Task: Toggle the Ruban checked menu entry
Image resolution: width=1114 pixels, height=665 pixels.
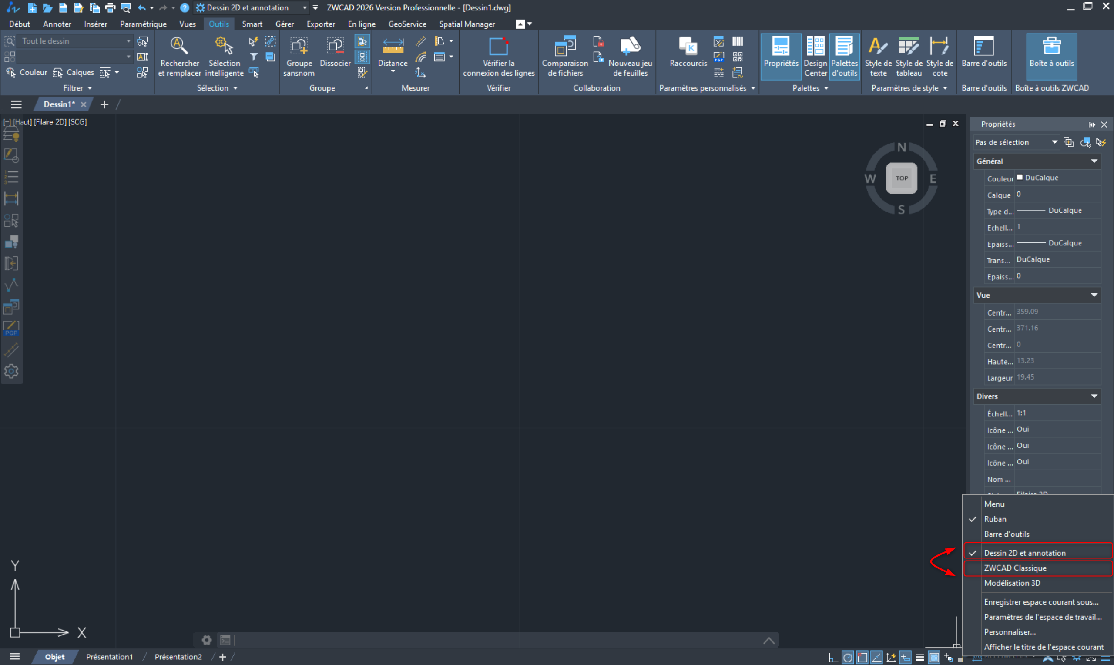Action: tap(995, 519)
